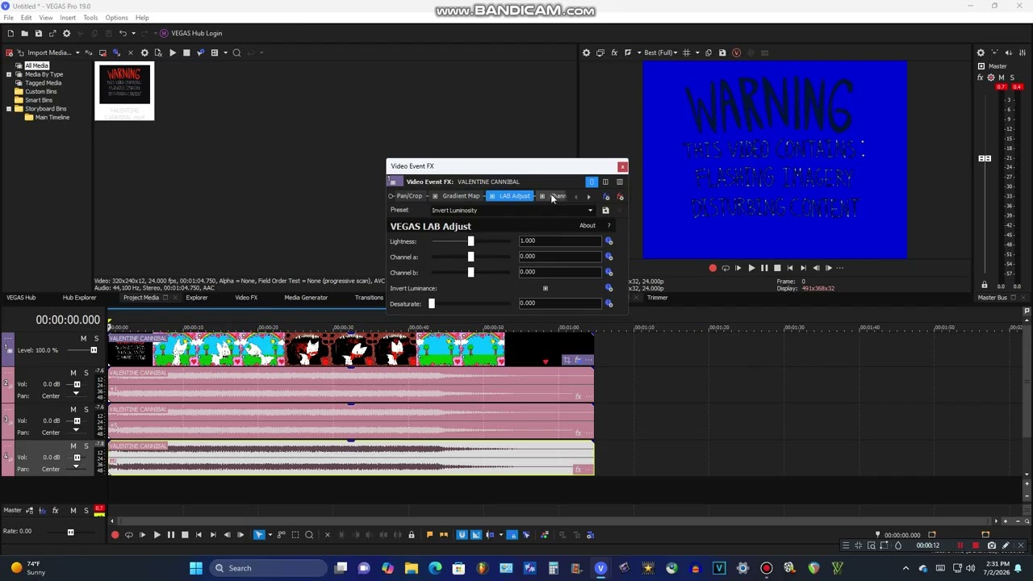Select the Tagged Media bin
This screenshot has height=581, width=1033.
[x=43, y=83]
